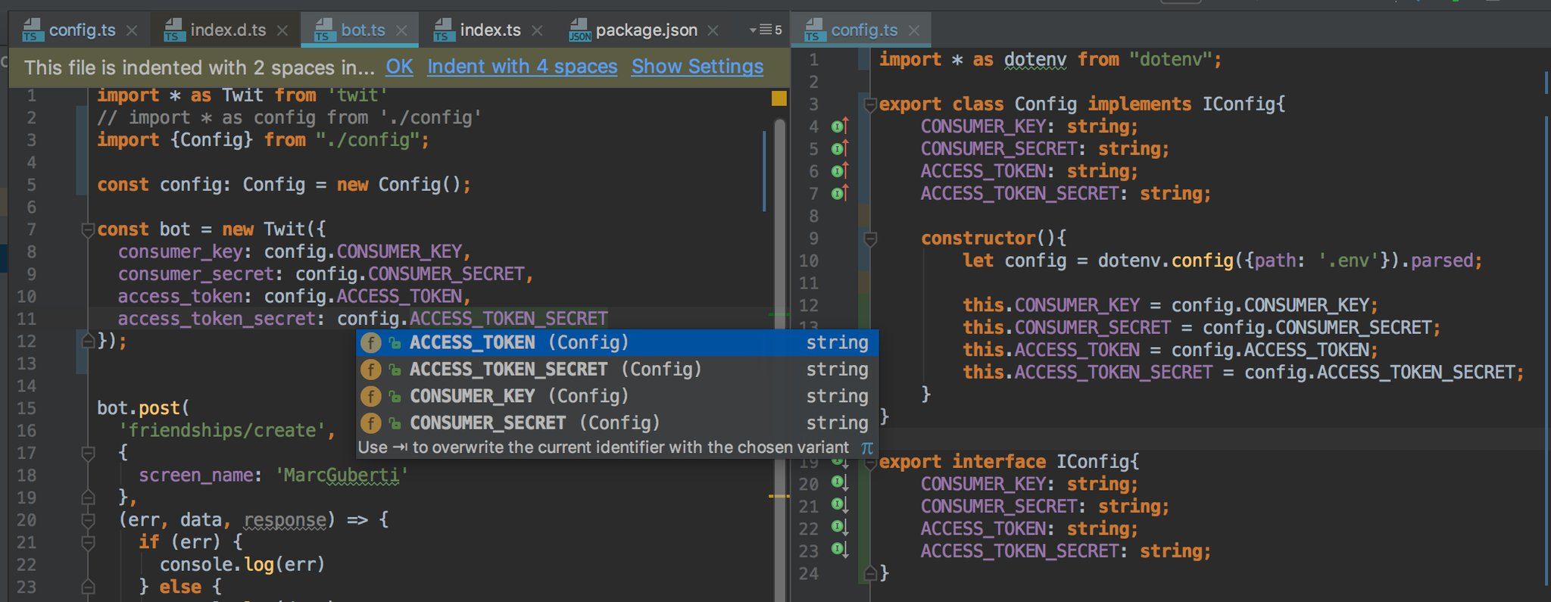This screenshot has width=1551, height=602.
Task: Click Indent with 4 spaces link
Action: pos(522,67)
